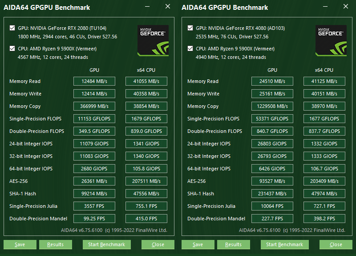
Task: Start Benchmark in the RTX 2080 window
Action: click(x=107, y=244)
